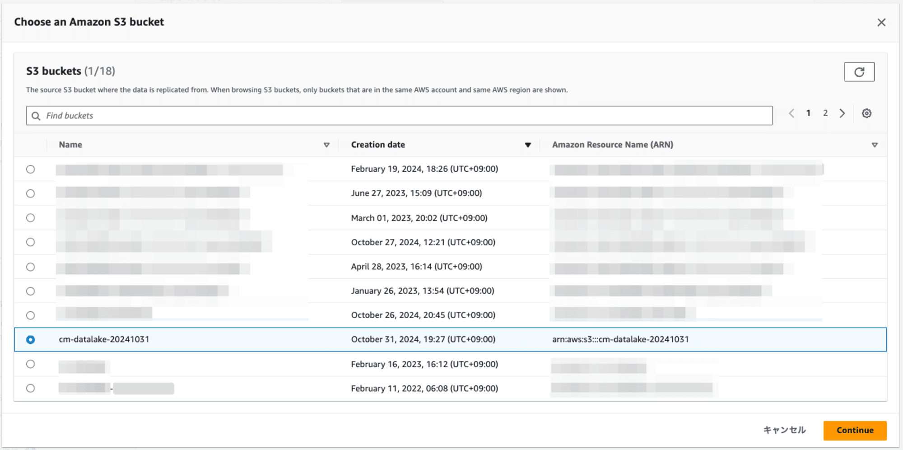This screenshot has width=903, height=450.
Task: Click the キャンセル cancel button
Action: click(x=785, y=430)
